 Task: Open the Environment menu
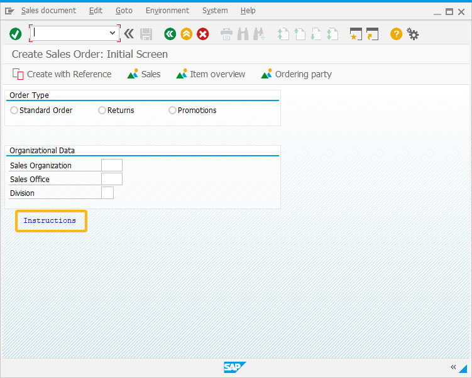click(x=167, y=11)
